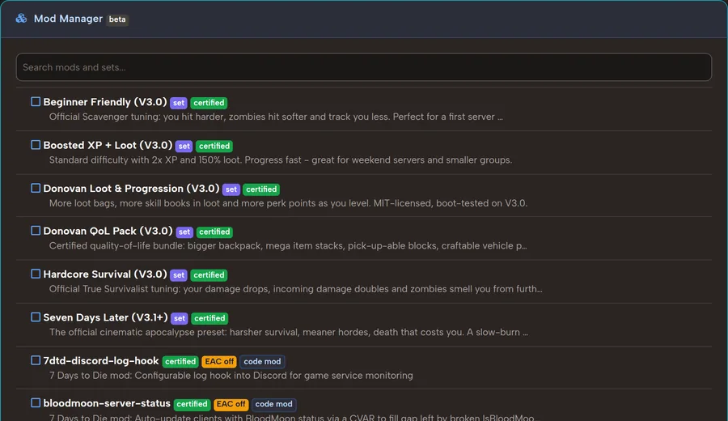728x421 pixels.
Task: Click the Boosted XP + Loot (V3.0) title
Action: (x=108, y=146)
